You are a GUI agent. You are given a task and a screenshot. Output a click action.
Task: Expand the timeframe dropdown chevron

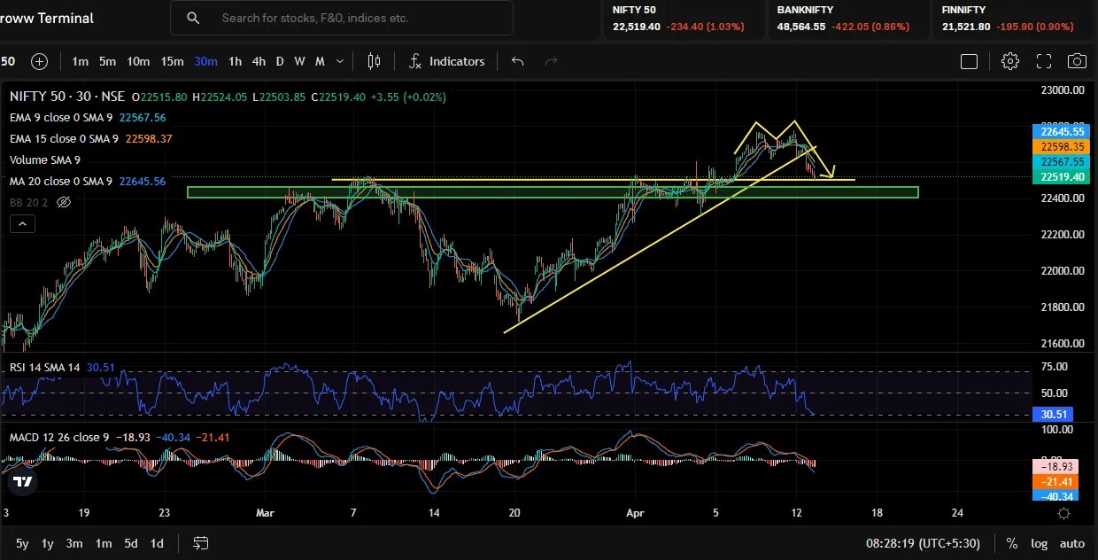[x=340, y=61]
